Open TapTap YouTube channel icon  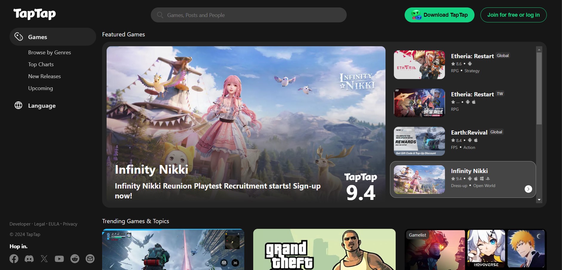point(59,259)
